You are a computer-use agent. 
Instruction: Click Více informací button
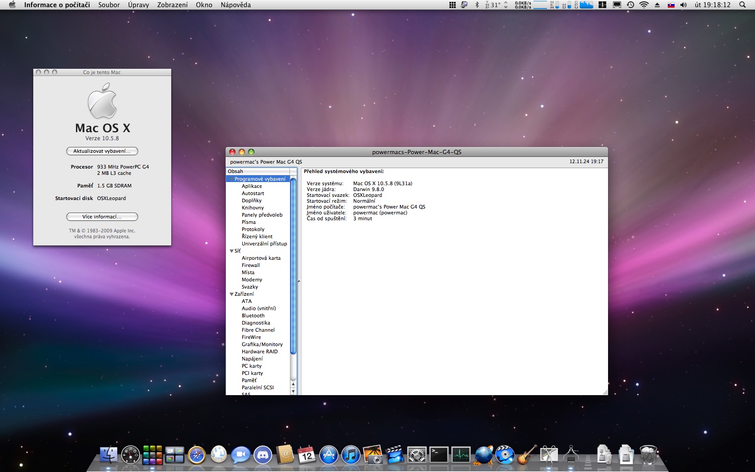point(102,217)
